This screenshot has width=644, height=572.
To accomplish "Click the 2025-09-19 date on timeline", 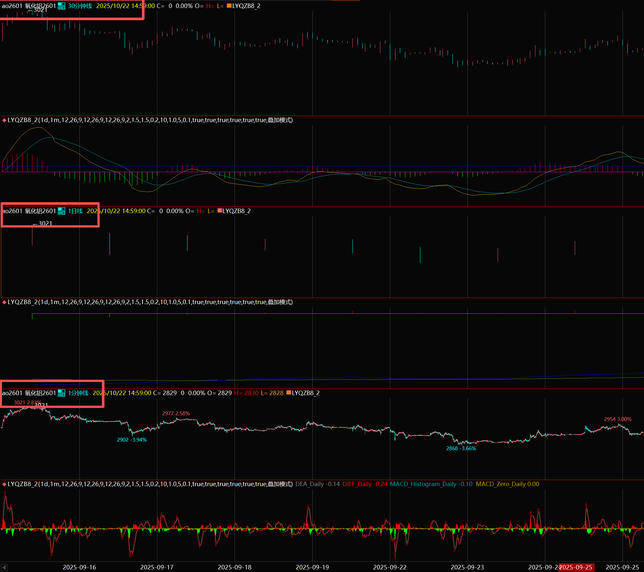I will (x=312, y=567).
